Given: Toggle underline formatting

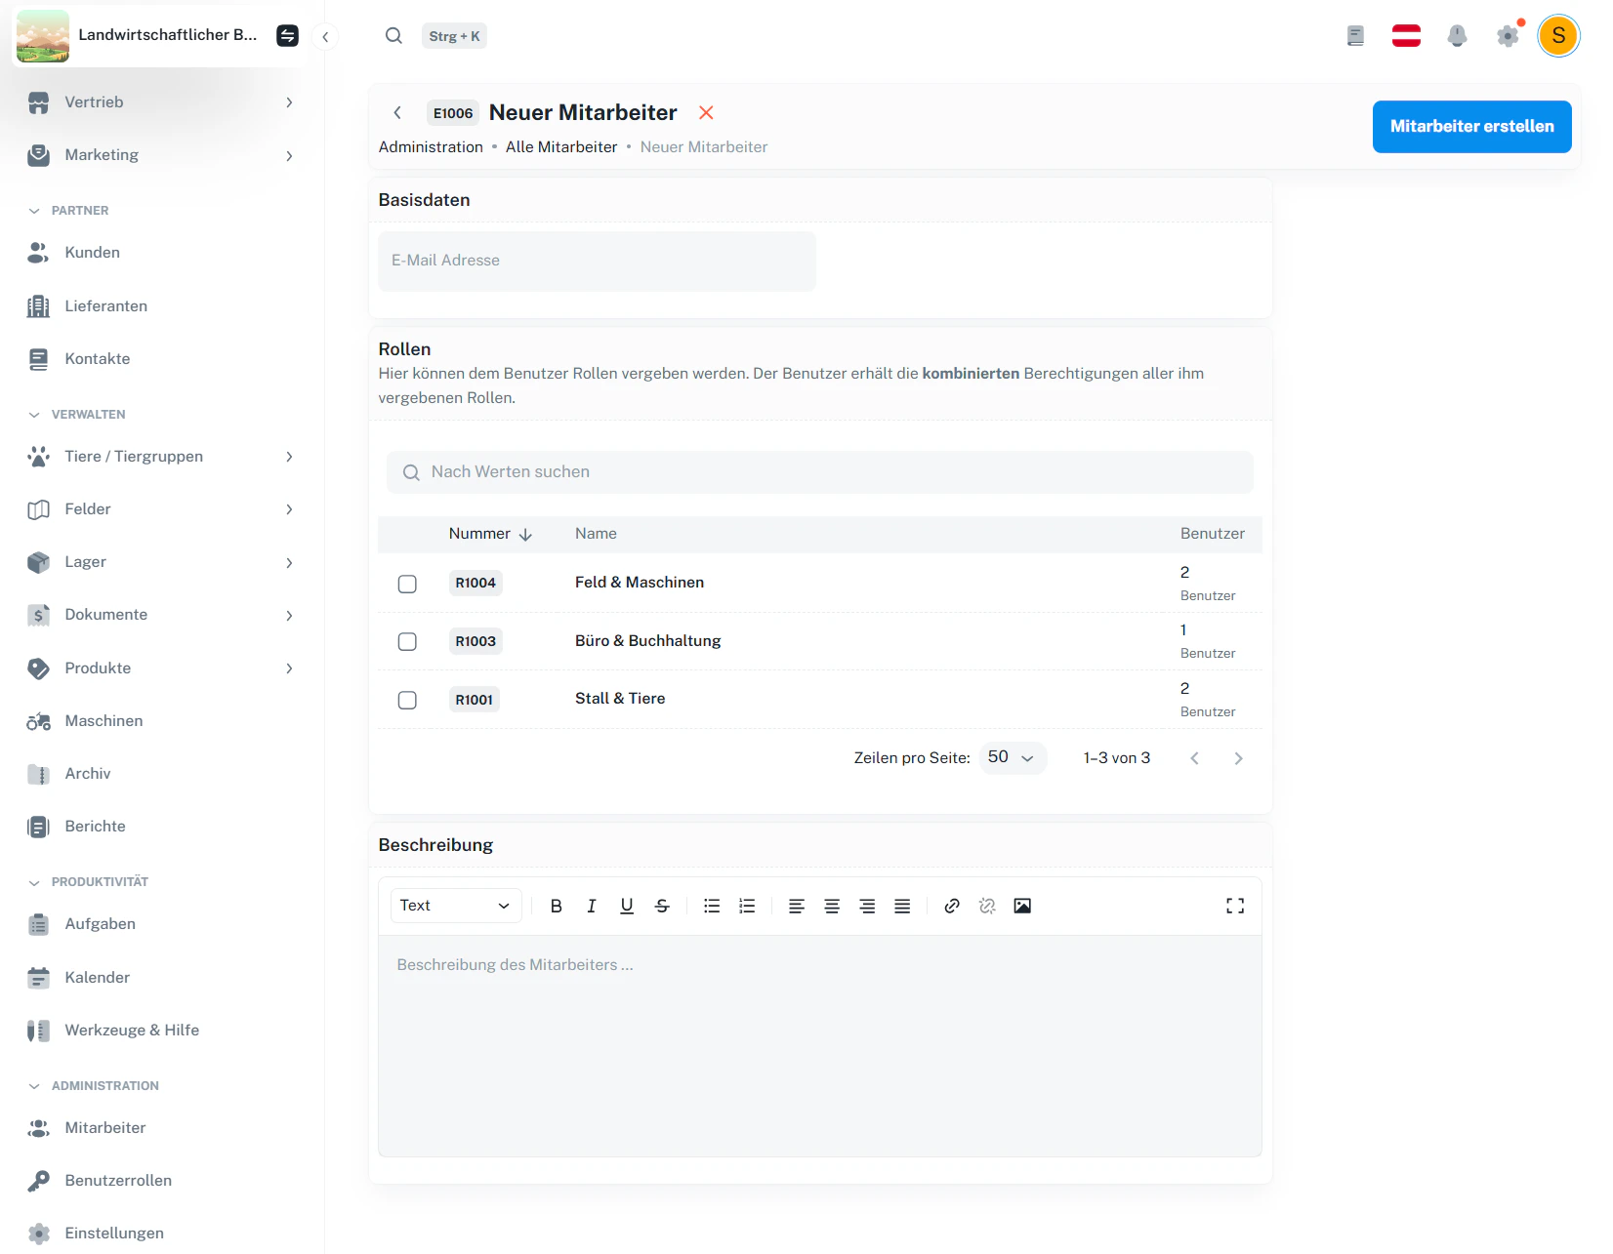Looking at the screenshot, I should click(627, 906).
